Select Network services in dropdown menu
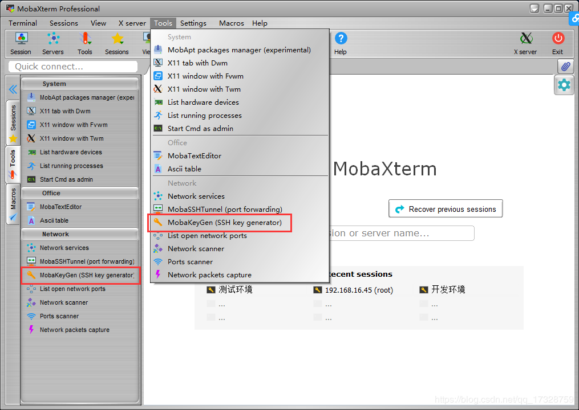Viewport: 579px width, 410px height. (x=240, y=196)
